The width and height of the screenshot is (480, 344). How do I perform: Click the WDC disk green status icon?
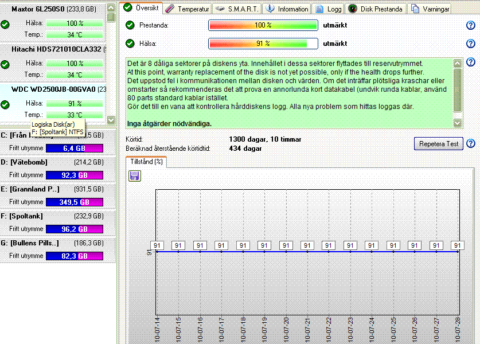coord(5,105)
